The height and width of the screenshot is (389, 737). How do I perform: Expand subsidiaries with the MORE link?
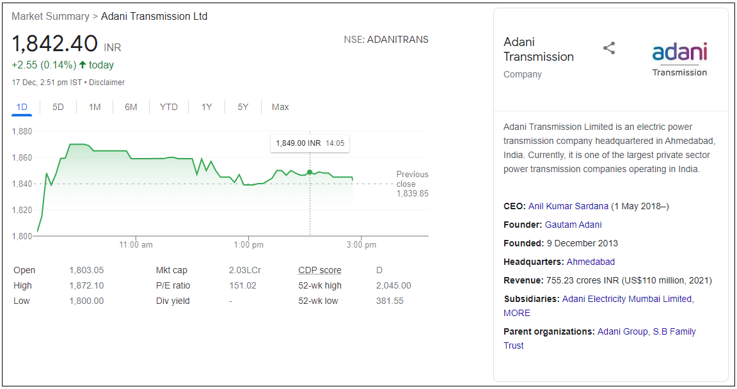point(517,313)
